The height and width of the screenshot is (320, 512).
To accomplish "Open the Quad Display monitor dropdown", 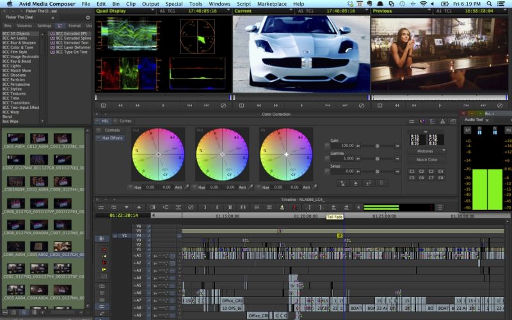I will pyautogui.click(x=152, y=10).
